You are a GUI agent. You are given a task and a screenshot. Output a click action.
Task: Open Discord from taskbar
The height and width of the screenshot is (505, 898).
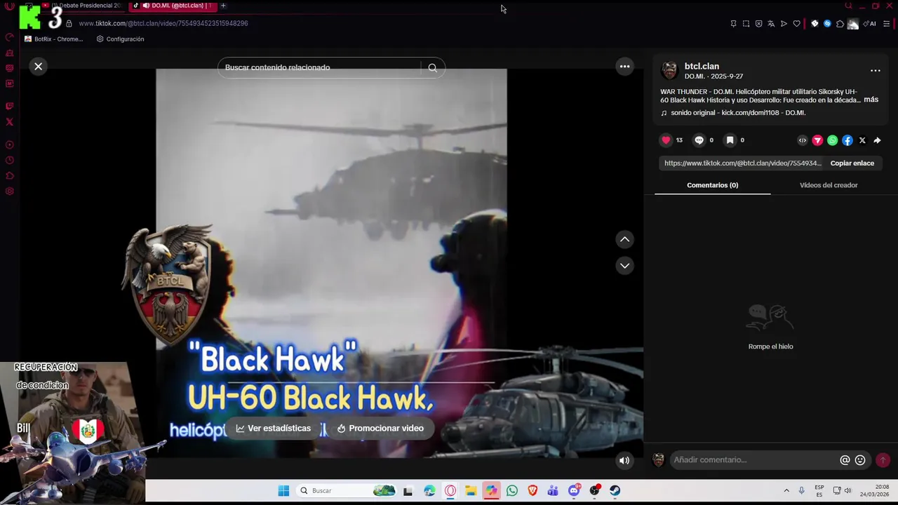tap(574, 491)
